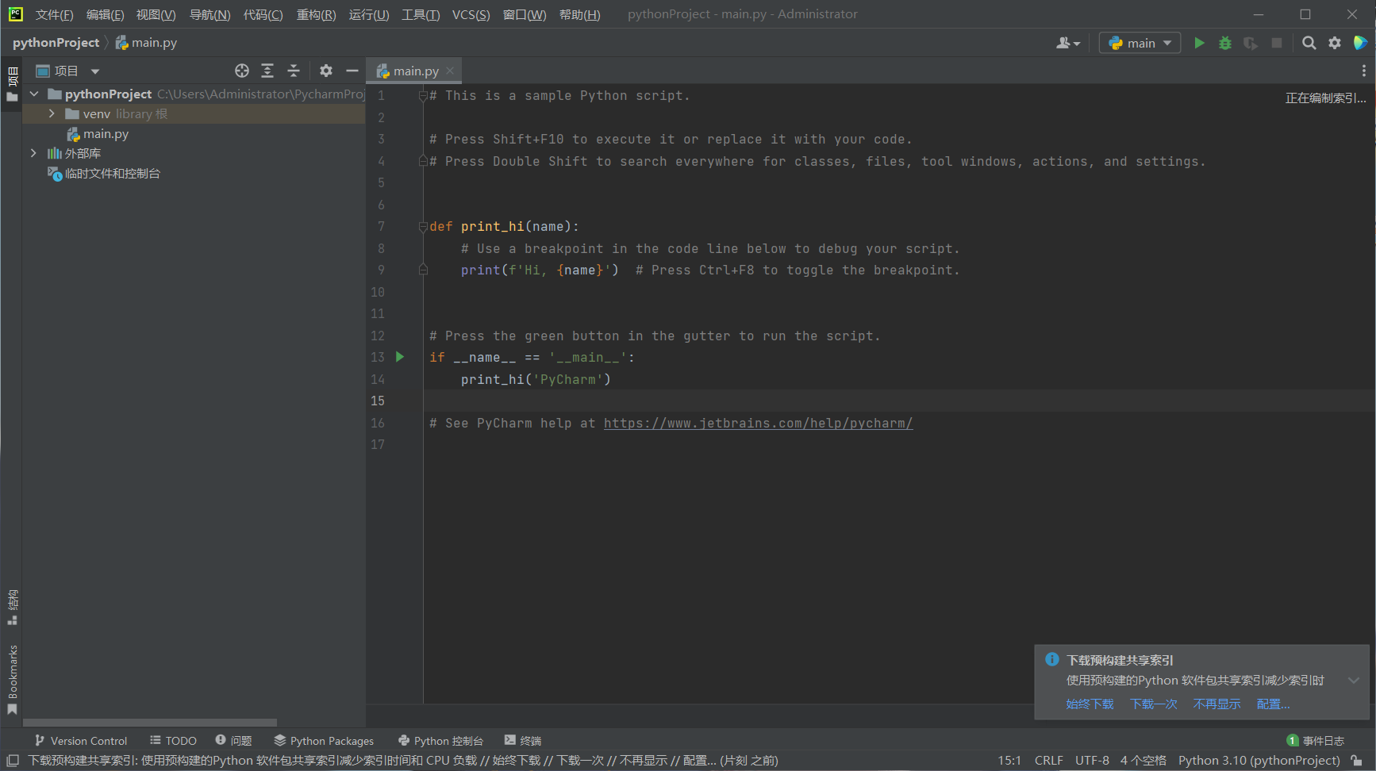The height and width of the screenshot is (771, 1376).
Task: Open the Project side tool window button
Action: (12, 84)
